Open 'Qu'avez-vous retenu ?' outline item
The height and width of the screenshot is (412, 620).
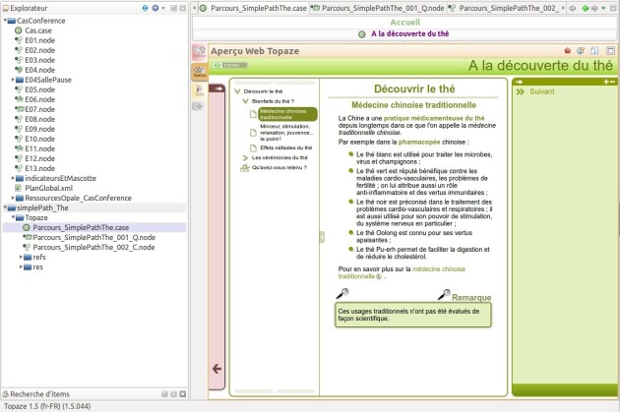(279, 167)
